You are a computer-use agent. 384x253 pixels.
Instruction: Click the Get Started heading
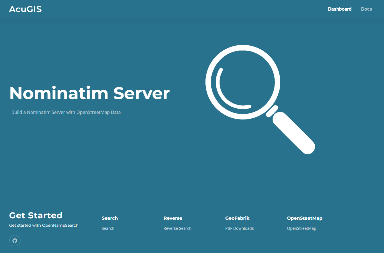click(36, 215)
